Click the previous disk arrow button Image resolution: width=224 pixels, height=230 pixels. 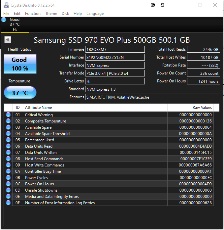point(8,39)
